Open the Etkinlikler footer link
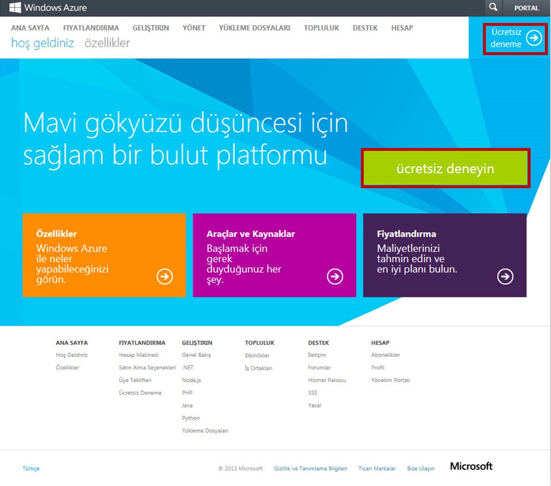Image resolution: width=551 pixels, height=486 pixels. (x=257, y=355)
